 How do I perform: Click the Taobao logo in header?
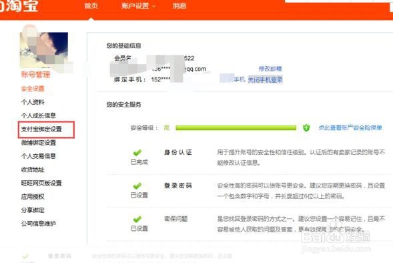click(19, 6)
